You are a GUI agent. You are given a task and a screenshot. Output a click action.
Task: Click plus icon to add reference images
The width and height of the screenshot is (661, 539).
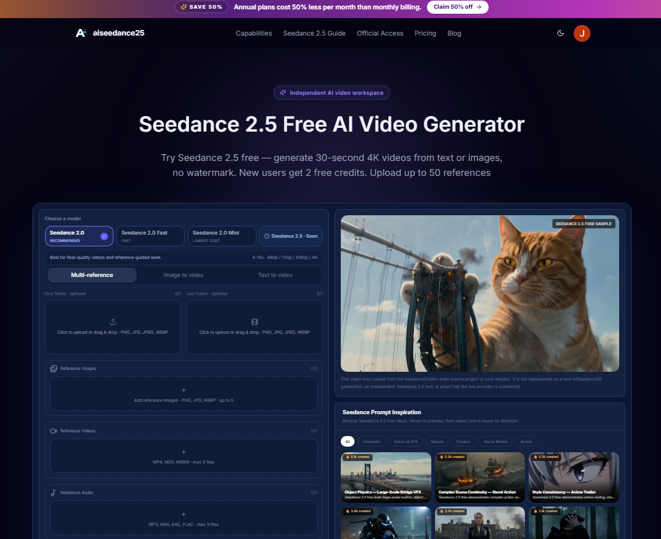click(x=184, y=391)
